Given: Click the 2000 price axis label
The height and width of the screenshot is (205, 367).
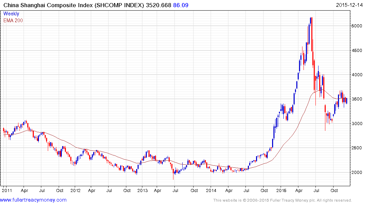Looking at the screenshot, I should 357,173.
